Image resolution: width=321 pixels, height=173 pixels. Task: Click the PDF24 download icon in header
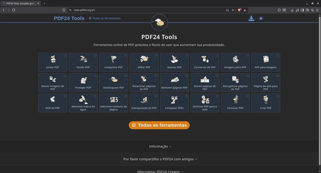(251, 19)
